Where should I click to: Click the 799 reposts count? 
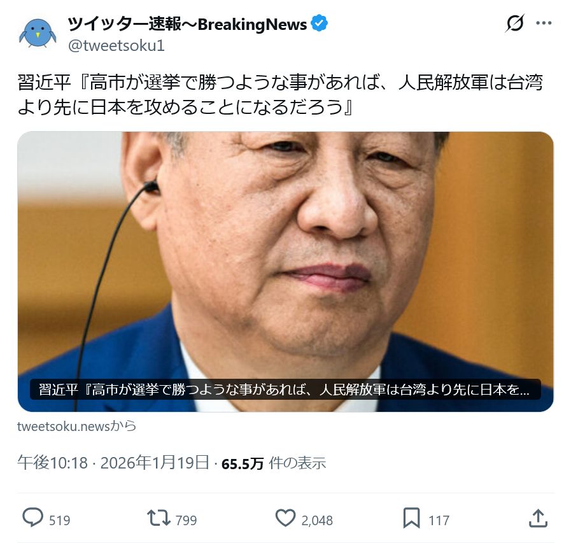186,521
